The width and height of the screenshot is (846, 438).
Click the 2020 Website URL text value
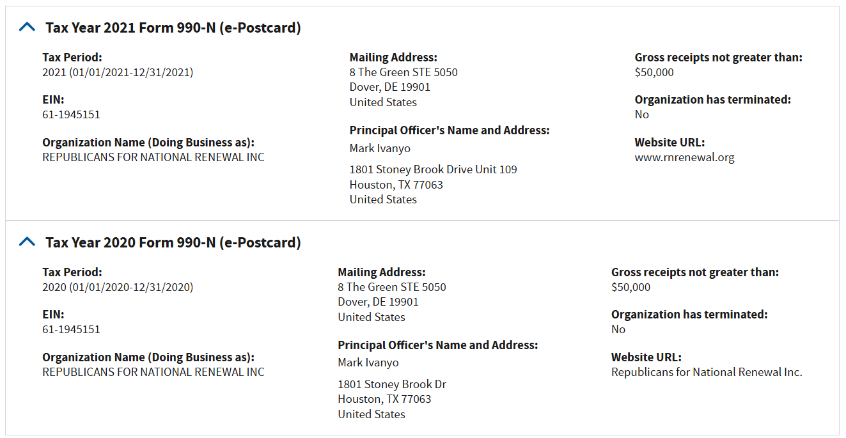(707, 372)
